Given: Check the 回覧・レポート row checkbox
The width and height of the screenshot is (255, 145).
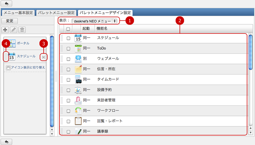Looking at the screenshot, I should [68, 121].
